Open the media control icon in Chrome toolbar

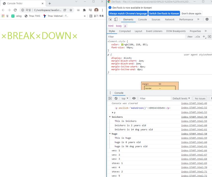click(90, 10)
